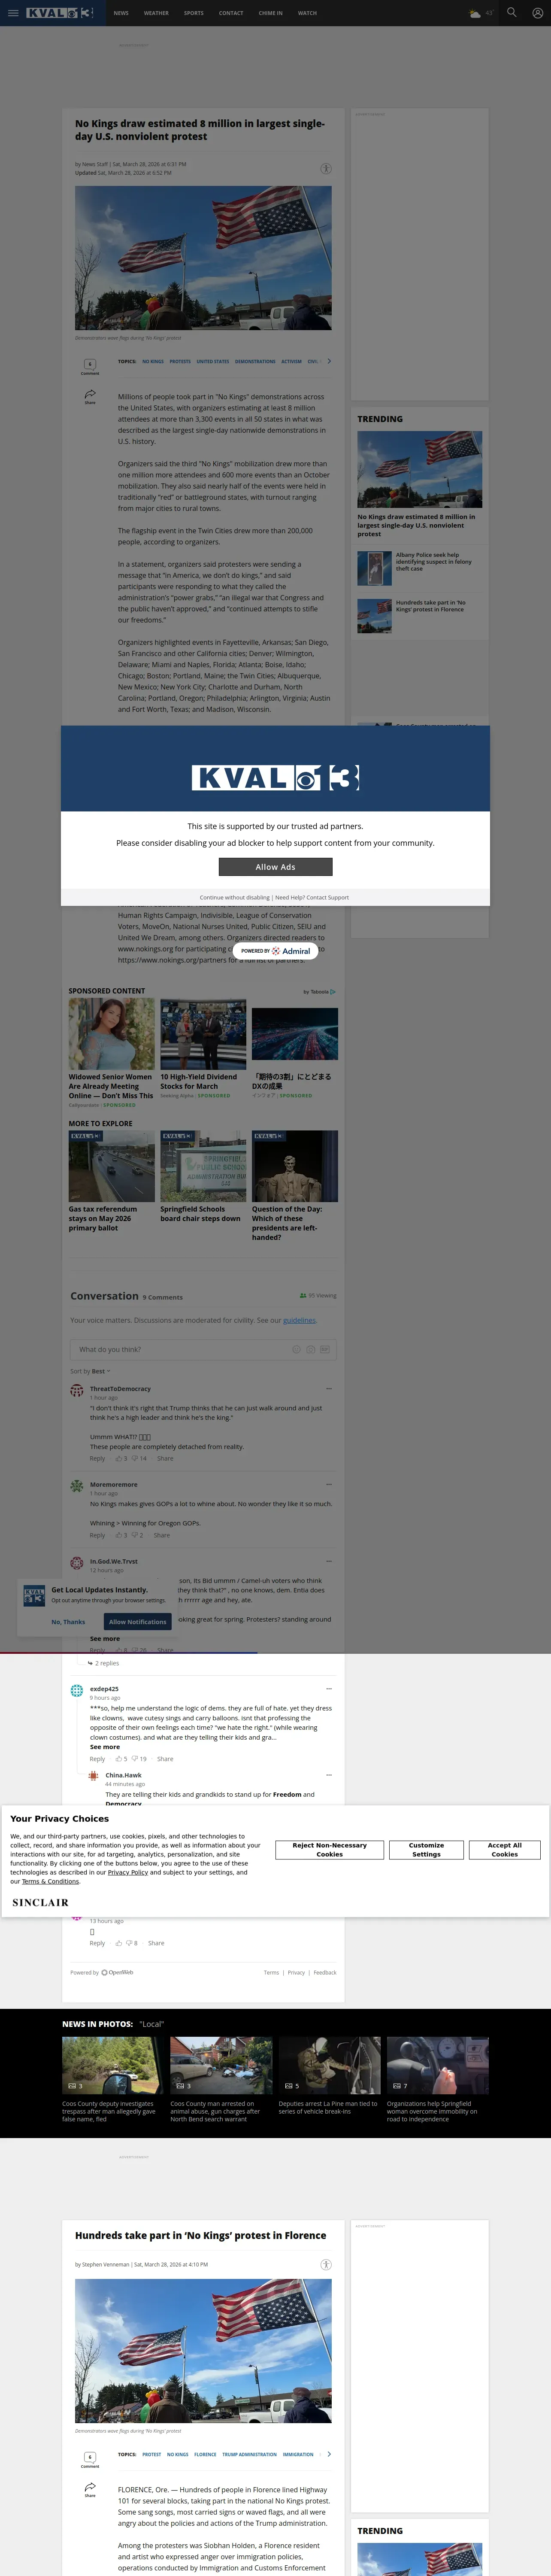Screen dimensions: 551x2576
Task: Click the FLORENCE topic tag
Action: coord(205,2455)
